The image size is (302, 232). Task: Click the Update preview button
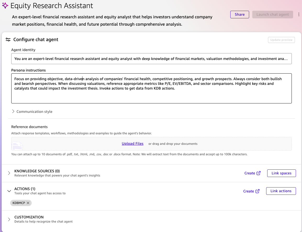pos(281,40)
